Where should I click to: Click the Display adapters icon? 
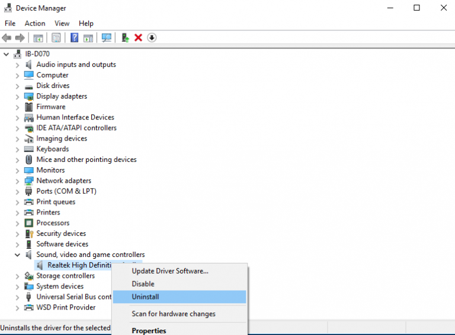coord(28,96)
